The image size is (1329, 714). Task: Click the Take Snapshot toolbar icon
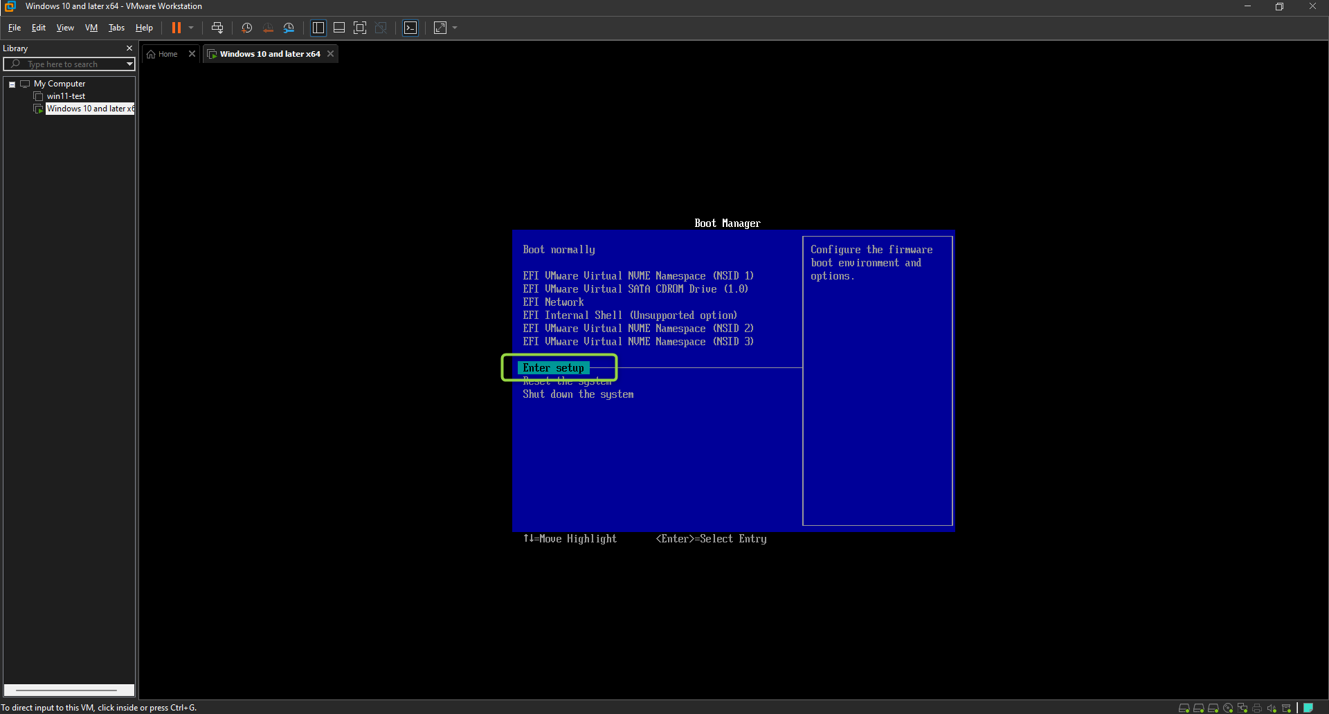(x=246, y=28)
